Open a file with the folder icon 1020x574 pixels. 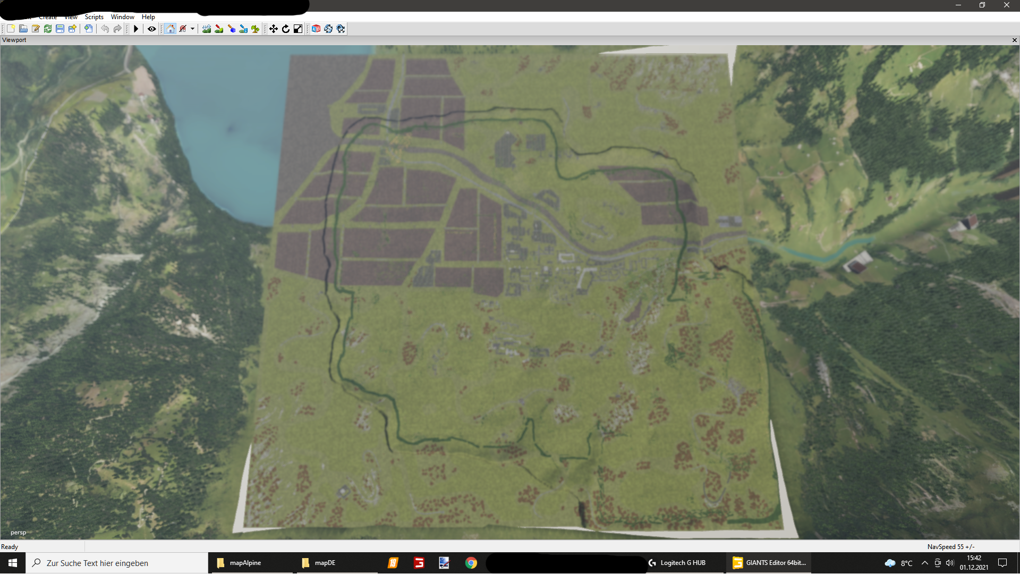(23, 29)
